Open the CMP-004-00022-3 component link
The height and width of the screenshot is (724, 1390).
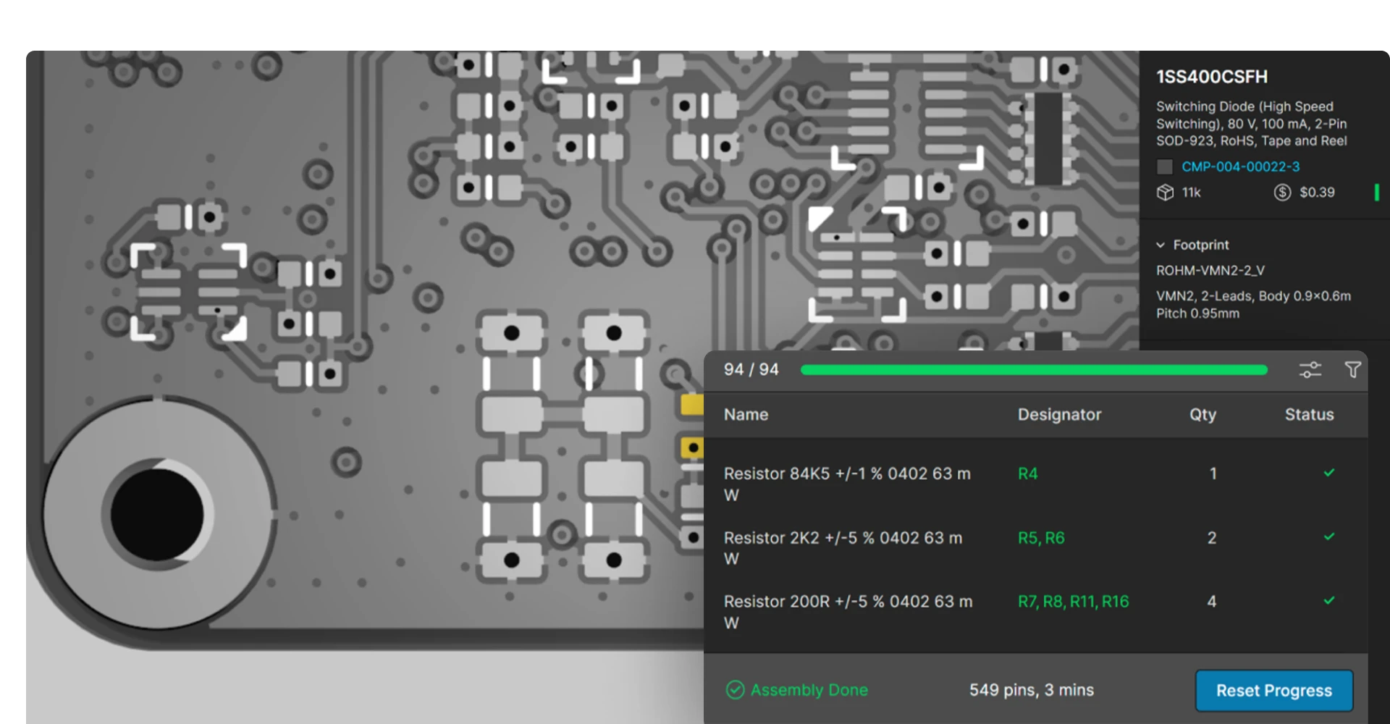click(x=1241, y=167)
